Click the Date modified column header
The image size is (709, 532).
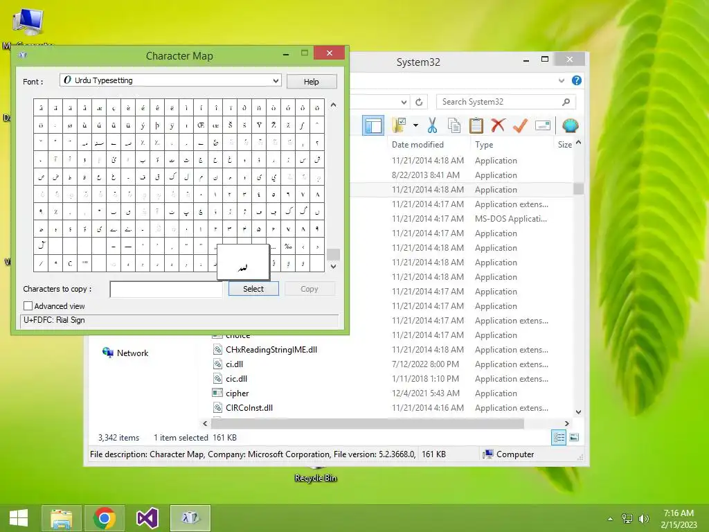click(418, 145)
